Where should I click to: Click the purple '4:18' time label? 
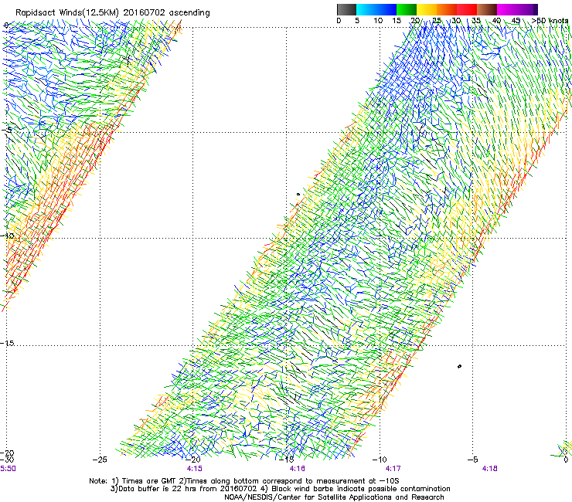point(489,469)
